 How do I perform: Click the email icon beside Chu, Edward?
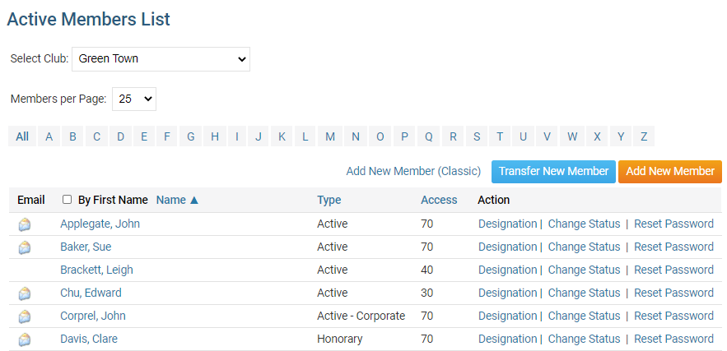pos(25,293)
